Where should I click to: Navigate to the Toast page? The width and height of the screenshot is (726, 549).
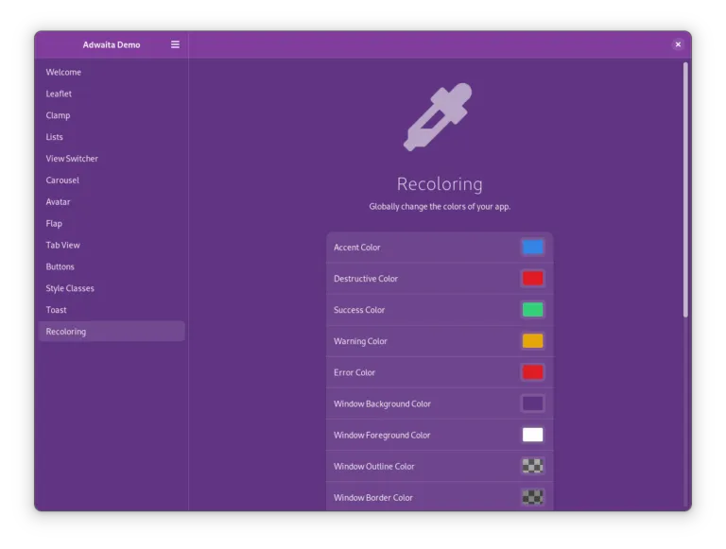(57, 310)
